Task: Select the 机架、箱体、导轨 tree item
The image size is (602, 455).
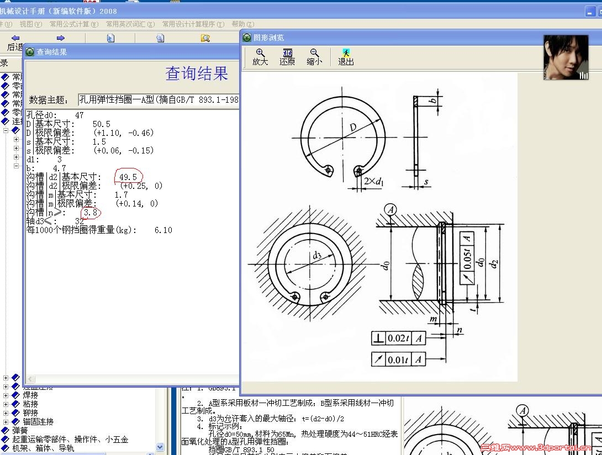Action: 43,448
